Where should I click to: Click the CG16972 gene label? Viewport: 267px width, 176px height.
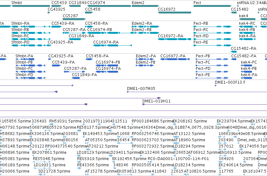click(x=167, y=9)
